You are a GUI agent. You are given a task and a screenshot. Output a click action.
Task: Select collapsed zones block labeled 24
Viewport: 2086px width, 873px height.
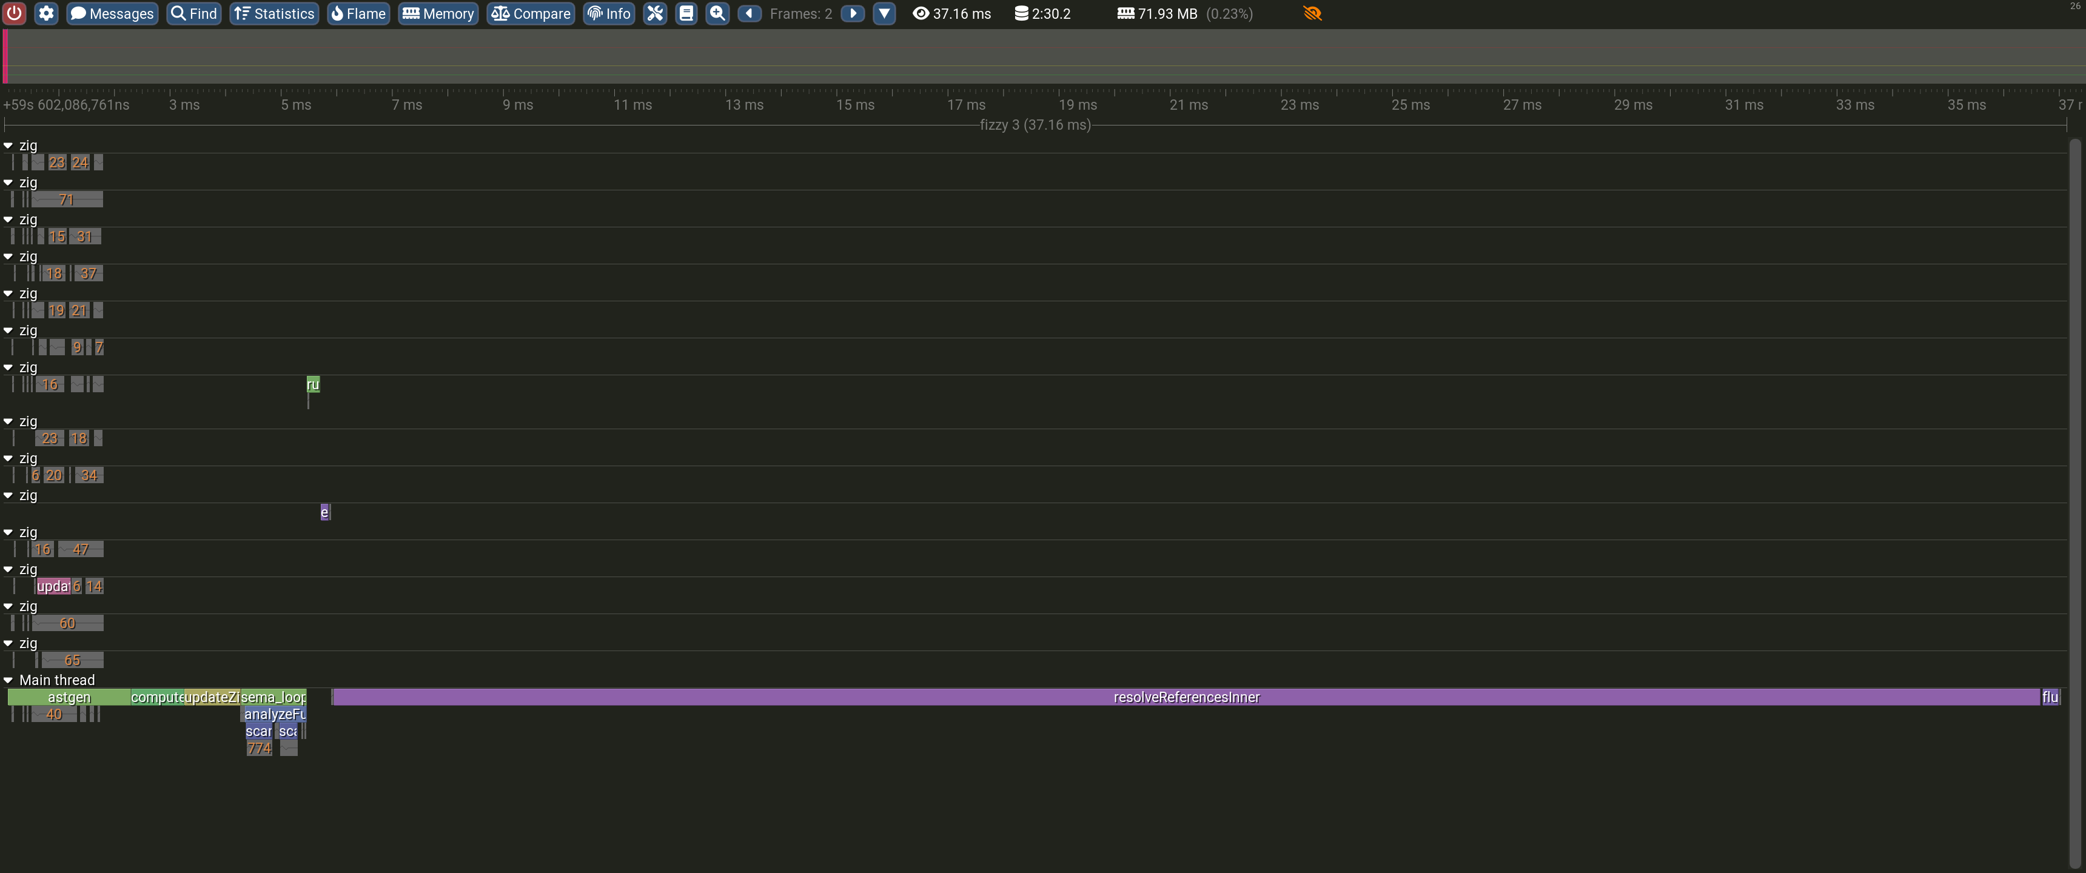tap(80, 162)
